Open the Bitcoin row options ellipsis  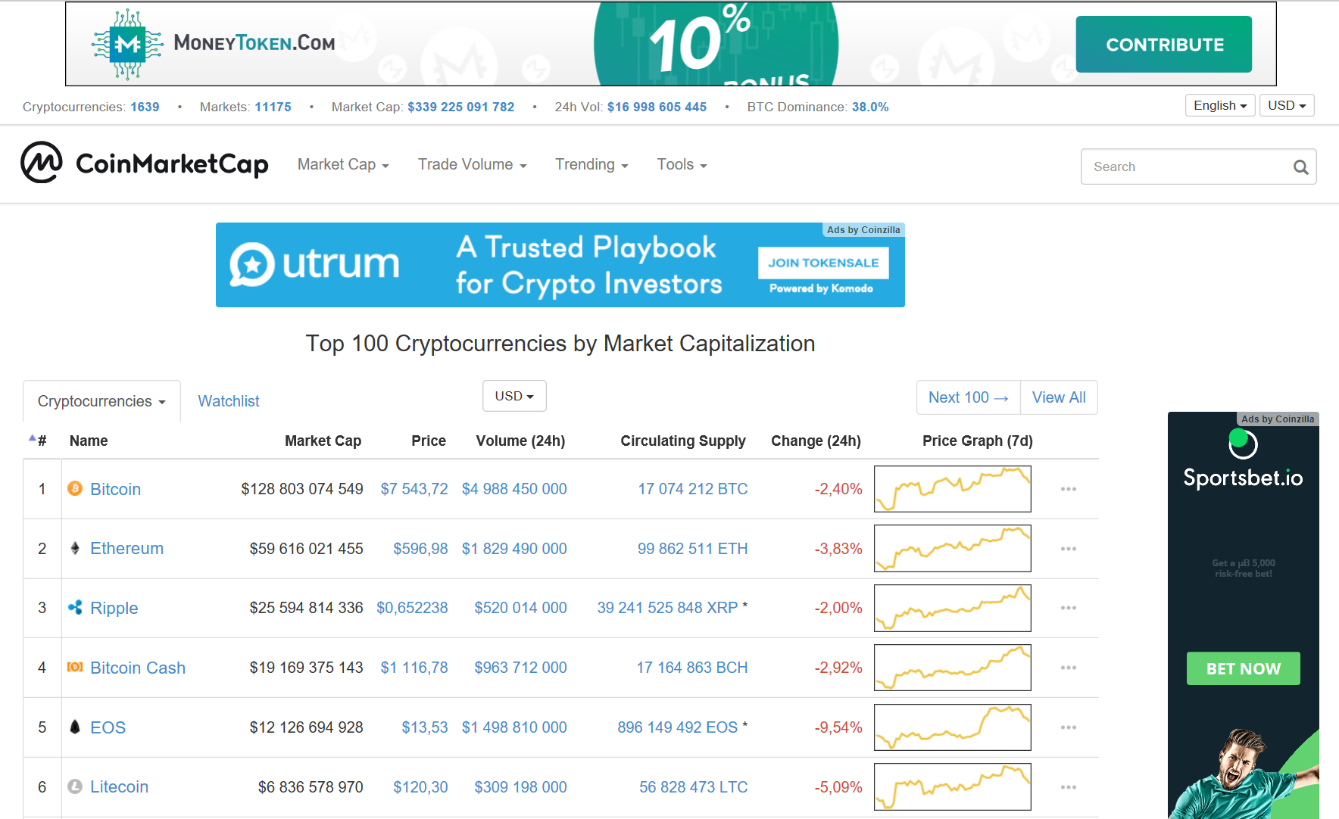click(1069, 489)
